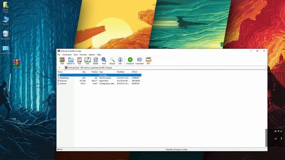The height and width of the screenshot is (160, 285).
Task: Run the Test archive tool
Action: coord(79,61)
